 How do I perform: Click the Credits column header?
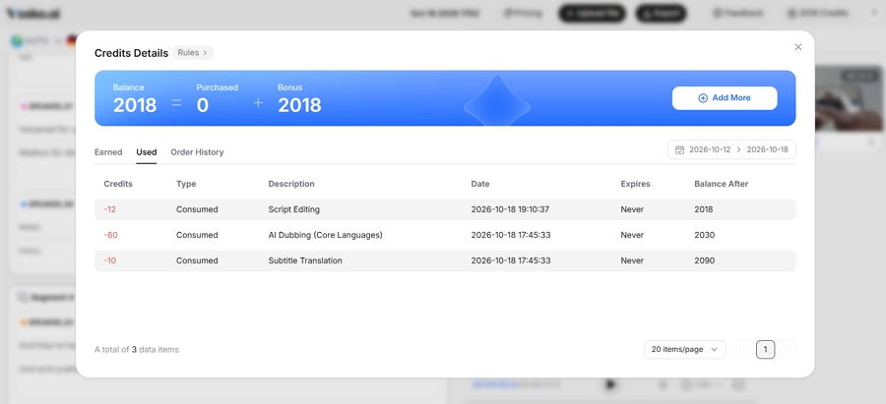(x=118, y=184)
